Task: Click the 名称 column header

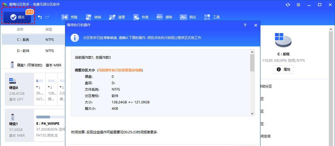Action: 20,29
